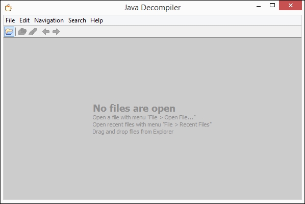The width and height of the screenshot is (305, 204).
Task: Click the "Open recent files" hint line
Action: click(x=152, y=124)
